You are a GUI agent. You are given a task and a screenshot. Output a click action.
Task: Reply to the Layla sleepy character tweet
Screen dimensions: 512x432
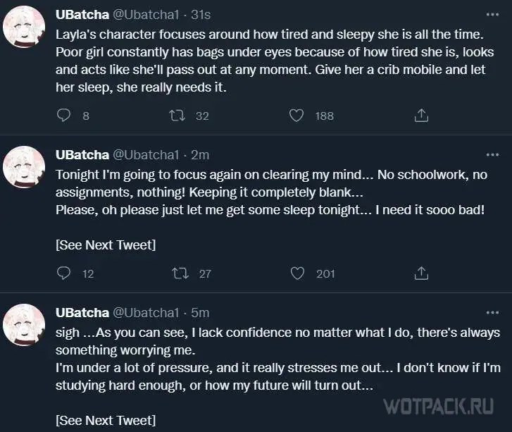(64, 116)
